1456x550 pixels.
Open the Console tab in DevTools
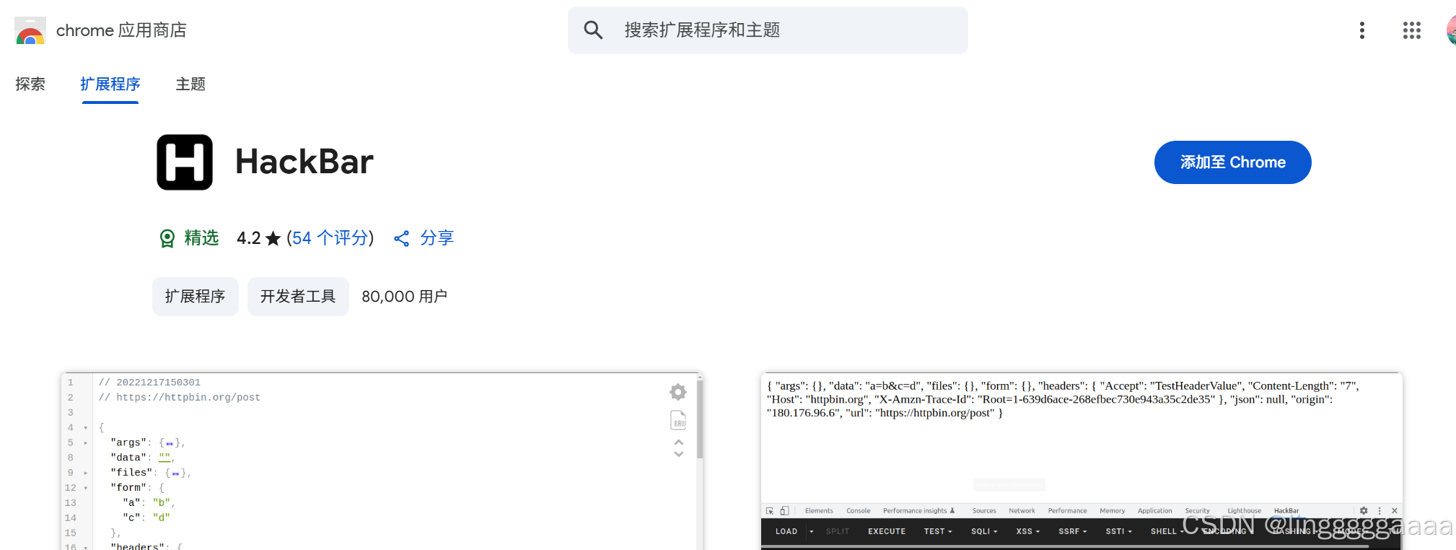click(859, 510)
